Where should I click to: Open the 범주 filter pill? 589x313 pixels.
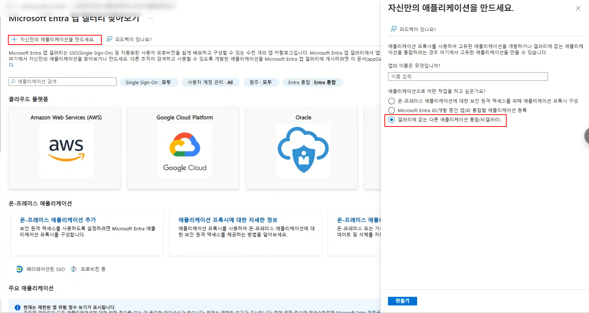(x=261, y=82)
